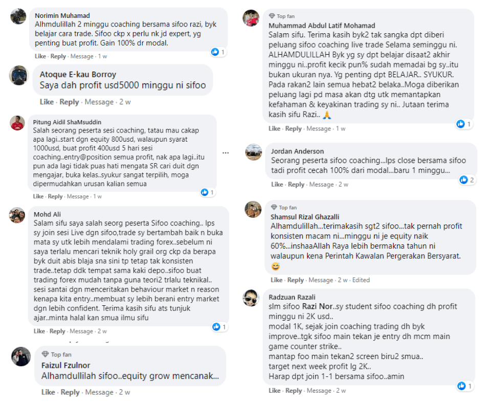Click Top fan diamond icon above Shamsul Rizal Ghazalli
Viewport: 481px width, 403px height.
point(273,207)
